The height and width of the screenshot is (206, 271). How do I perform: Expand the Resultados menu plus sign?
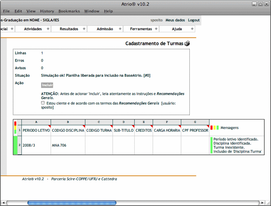coord(84,29)
